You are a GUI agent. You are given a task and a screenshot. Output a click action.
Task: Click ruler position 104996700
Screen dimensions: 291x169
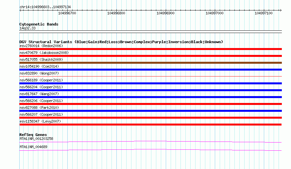pos(67,13)
